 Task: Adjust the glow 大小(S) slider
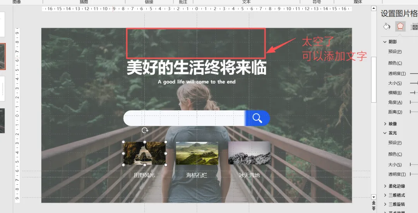click(414, 165)
